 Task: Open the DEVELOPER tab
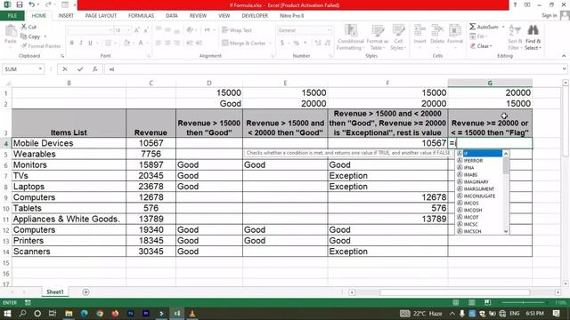coord(255,16)
